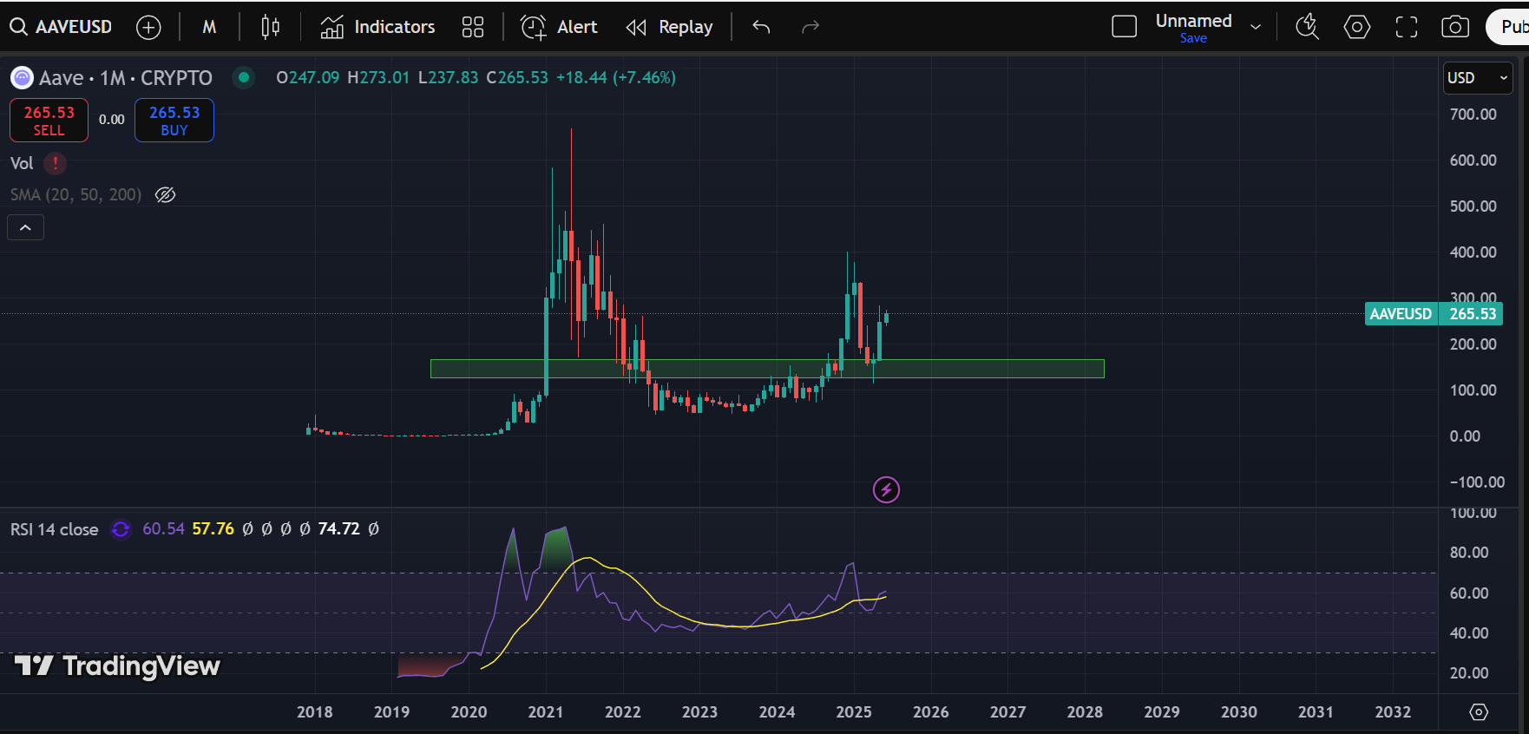Open the USD currency dropdown

coord(1478,78)
